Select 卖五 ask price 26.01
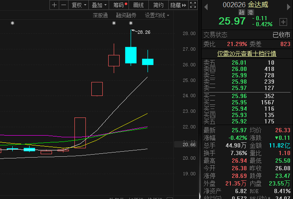This screenshot has width=293, height=199. (x=239, y=63)
